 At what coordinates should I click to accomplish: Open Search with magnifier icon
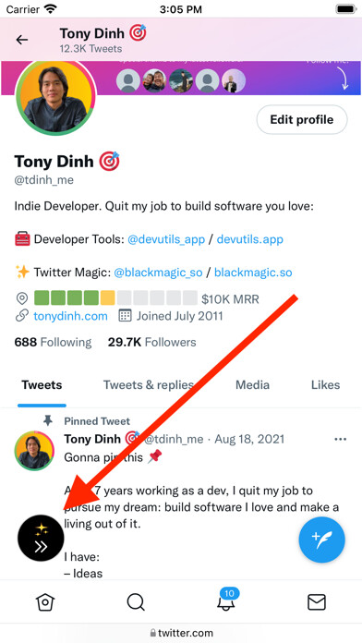(x=136, y=602)
